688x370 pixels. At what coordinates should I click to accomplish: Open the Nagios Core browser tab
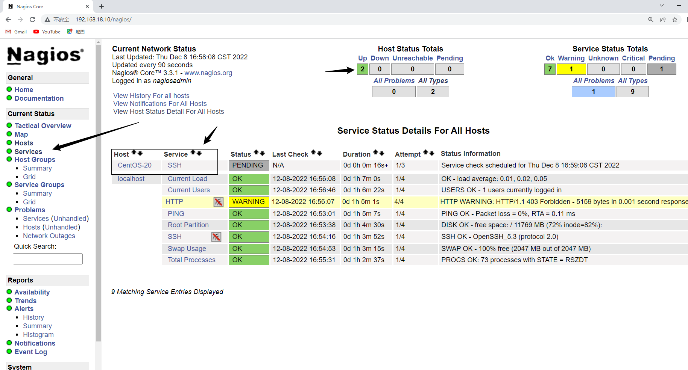pyautogui.click(x=45, y=6)
